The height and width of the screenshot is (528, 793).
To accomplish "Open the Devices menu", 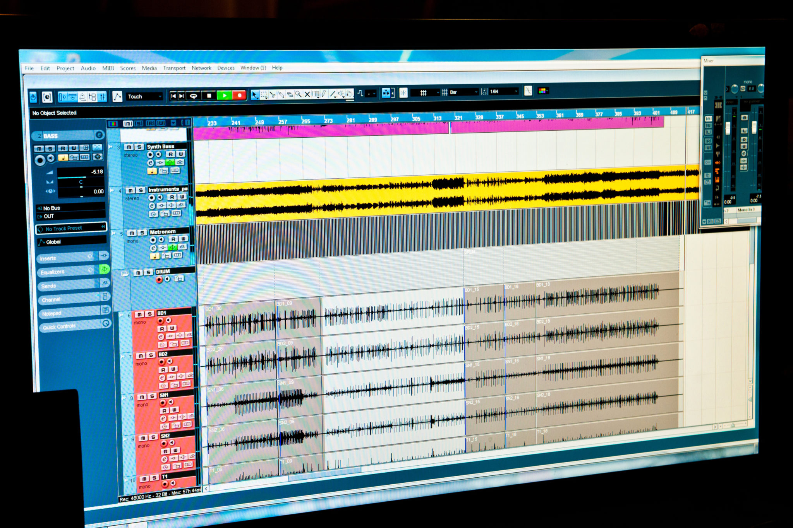I will pyautogui.click(x=226, y=68).
